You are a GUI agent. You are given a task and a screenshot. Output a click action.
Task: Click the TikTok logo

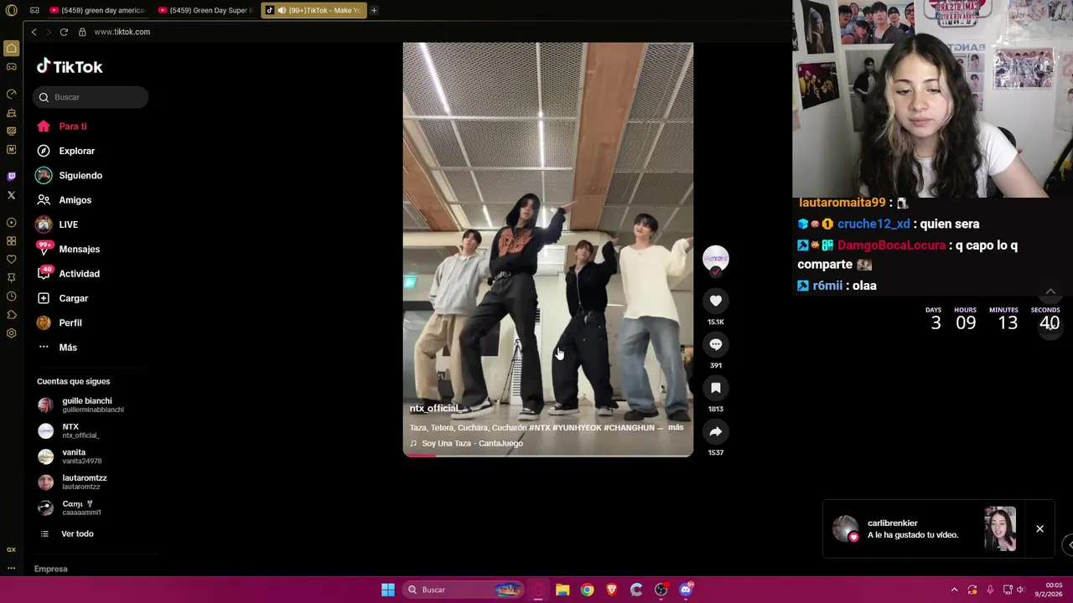[x=70, y=66]
